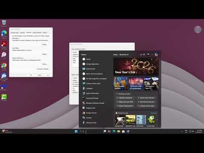Open Create a restore point recent item
Viewport: 204px width, 153px height.
[96, 84]
